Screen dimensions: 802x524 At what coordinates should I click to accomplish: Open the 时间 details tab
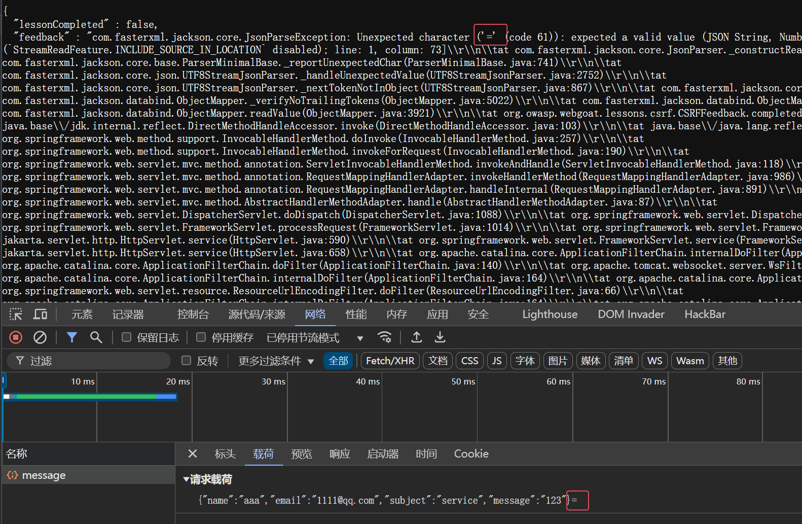[426, 453]
